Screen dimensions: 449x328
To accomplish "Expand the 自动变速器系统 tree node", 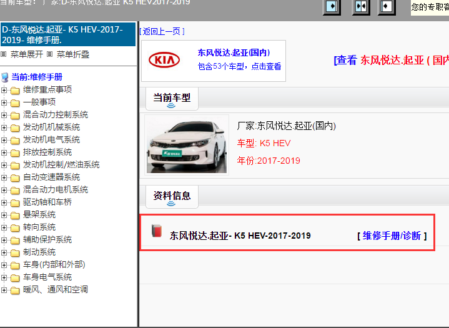I will coord(4,177).
